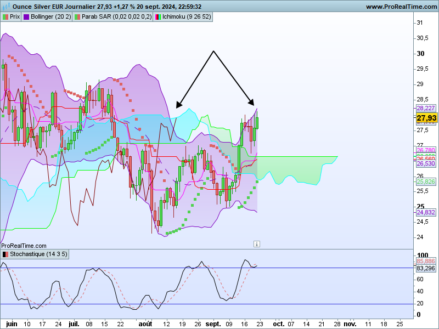Viewport: 439px width, 329px height.
Task: Click the yellow 27,93 current price label
Action: click(x=426, y=118)
